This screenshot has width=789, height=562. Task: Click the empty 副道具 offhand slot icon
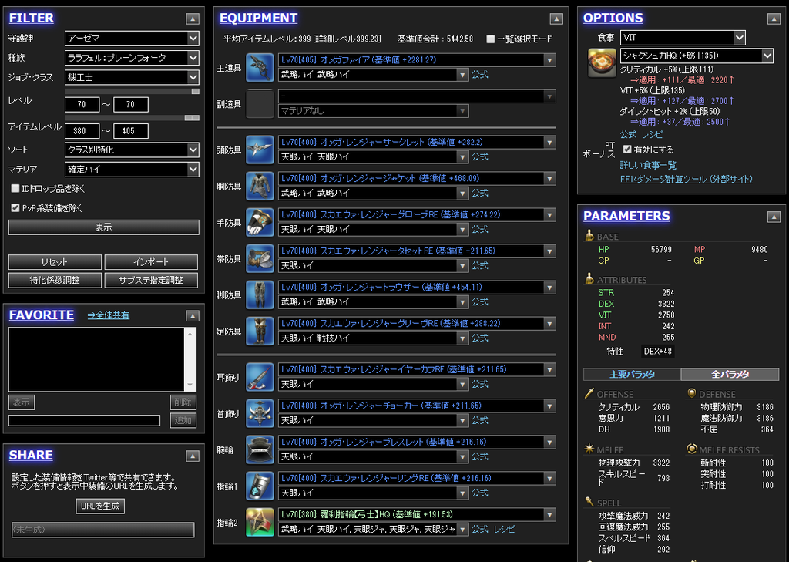tap(260, 104)
